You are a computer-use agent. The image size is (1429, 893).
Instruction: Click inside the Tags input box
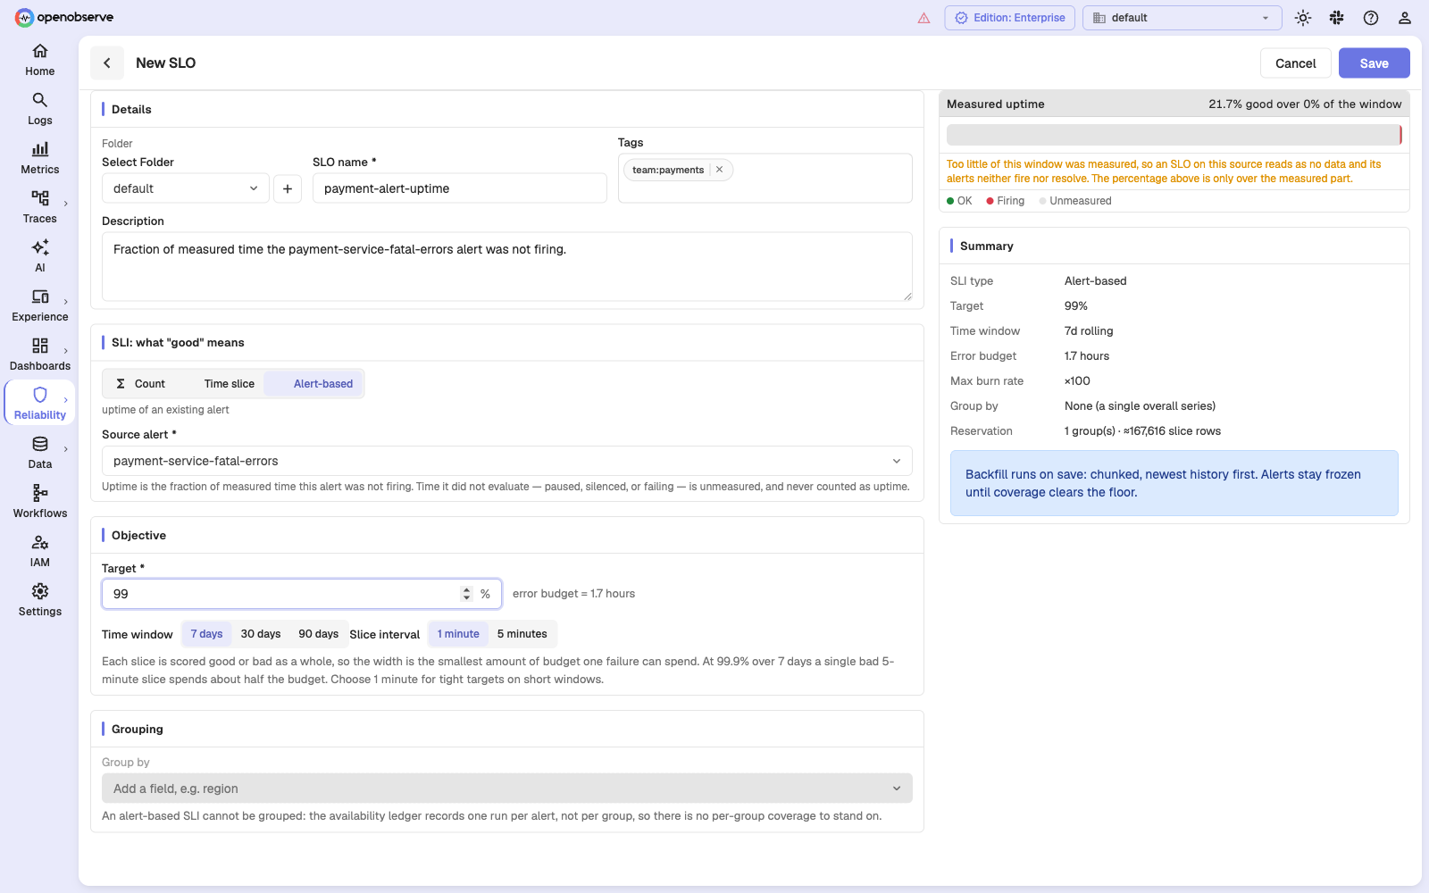coord(765,179)
